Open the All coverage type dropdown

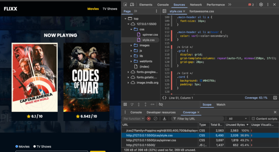[238, 119]
